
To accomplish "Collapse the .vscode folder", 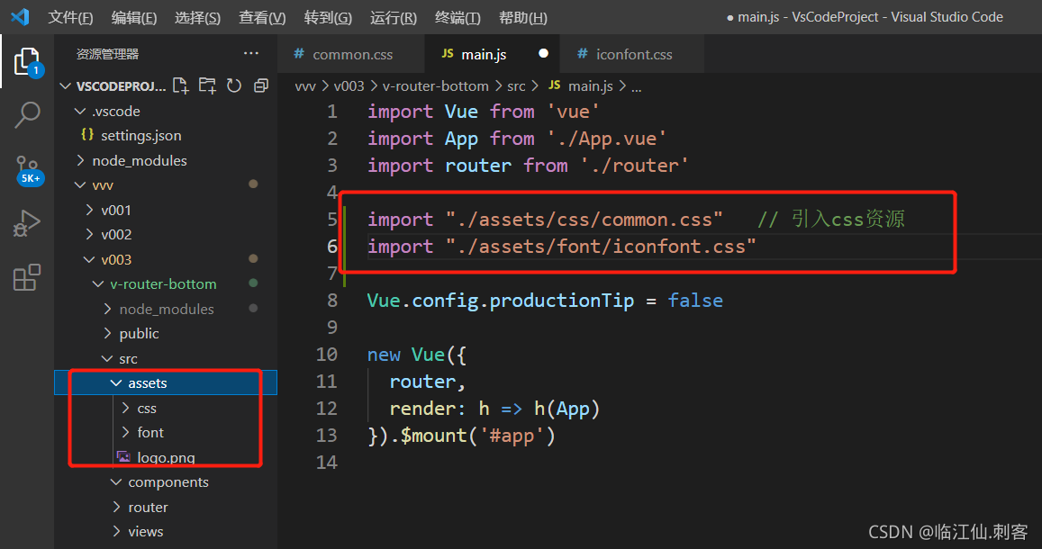I will click(80, 111).
